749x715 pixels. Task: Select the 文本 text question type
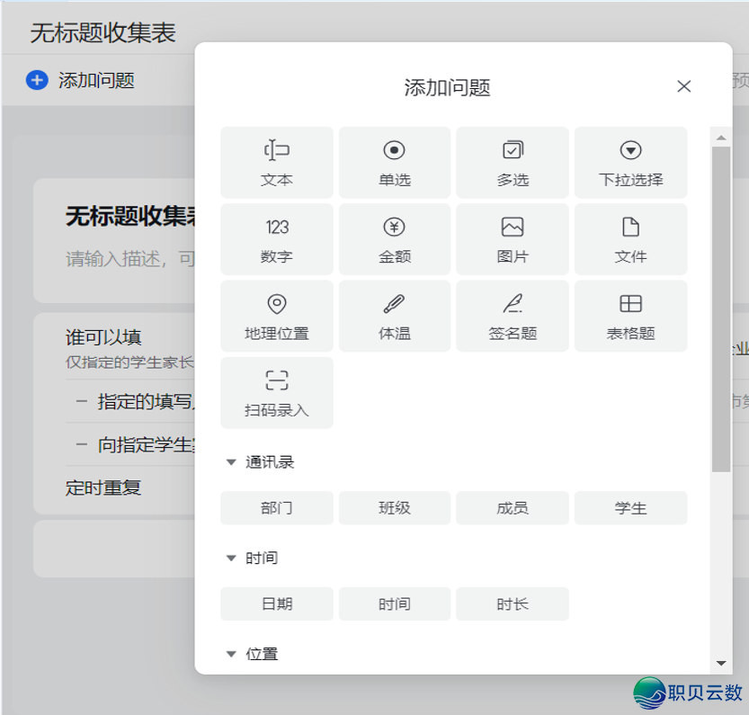pos(276,163)
